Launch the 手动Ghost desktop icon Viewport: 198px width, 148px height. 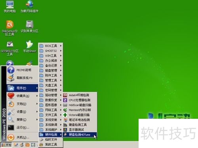coord(29,47)
